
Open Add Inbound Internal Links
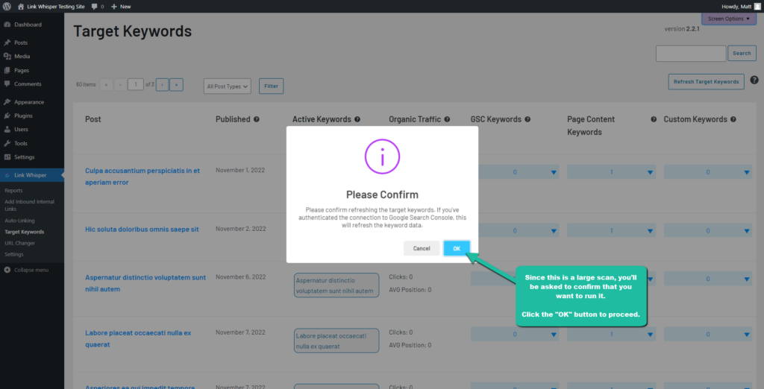click(29, 205)
